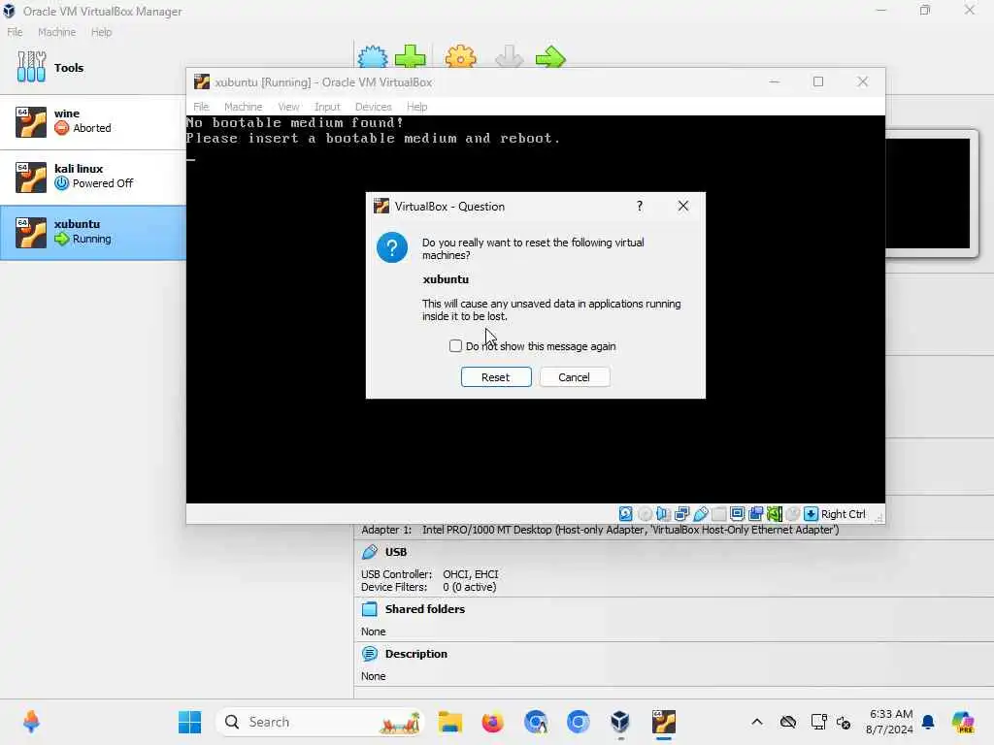Click the Description section icon

point(370,654)
